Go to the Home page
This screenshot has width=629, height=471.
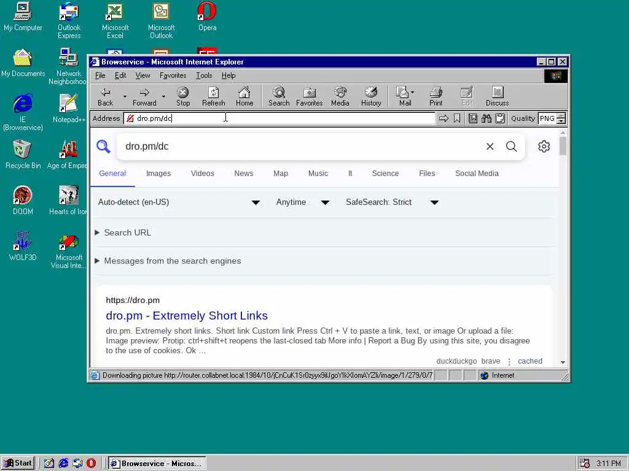point(244,96)
